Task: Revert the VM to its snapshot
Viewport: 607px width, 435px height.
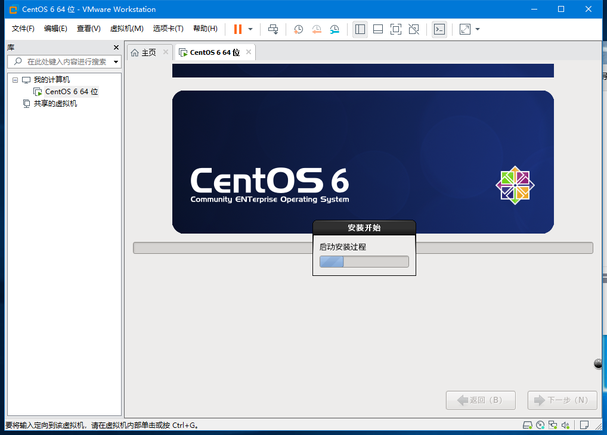Action: pos(316,29)
